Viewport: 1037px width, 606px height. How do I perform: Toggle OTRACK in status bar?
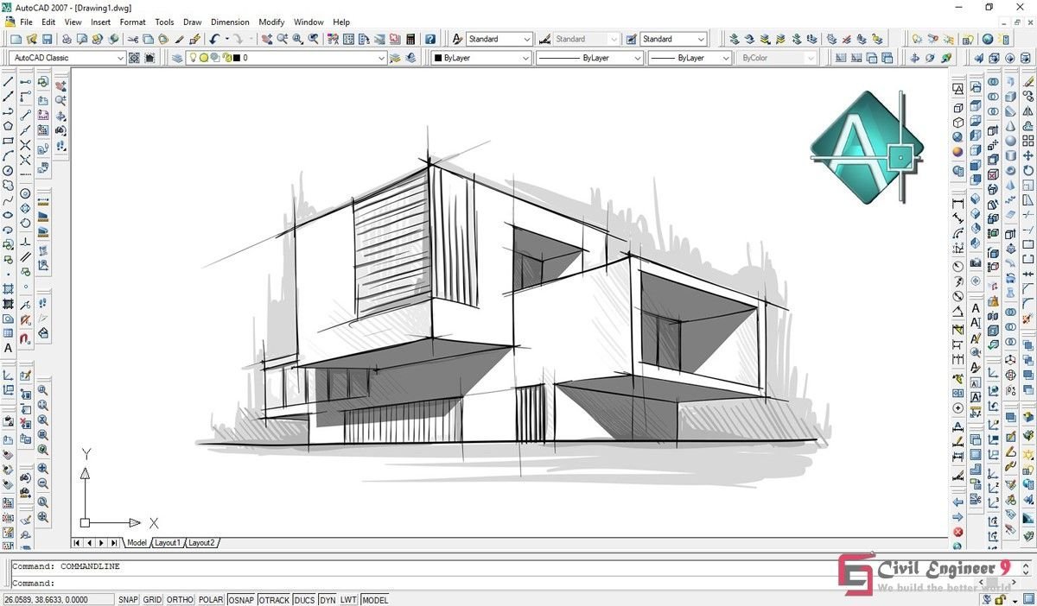point(274,599)
